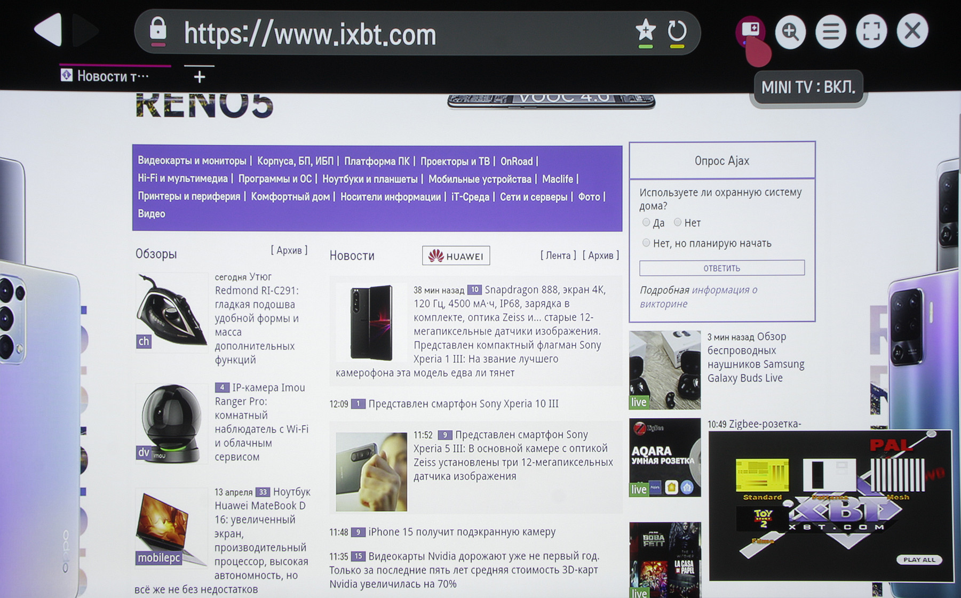Open the zoom magnifier tool

click(790, 31)
